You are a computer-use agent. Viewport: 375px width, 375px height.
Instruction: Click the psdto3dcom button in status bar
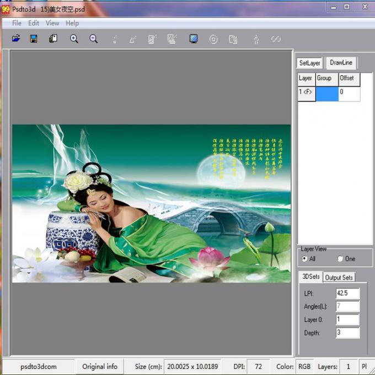[x=38, y=366]
